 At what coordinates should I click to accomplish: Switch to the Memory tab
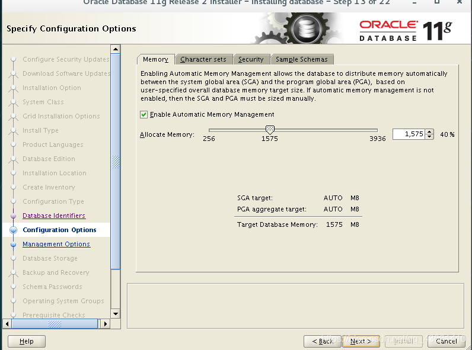tap(155, 59)
